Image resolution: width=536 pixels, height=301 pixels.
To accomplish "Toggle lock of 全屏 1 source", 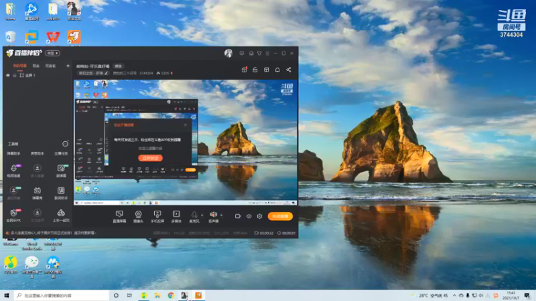I will (15, 76).
